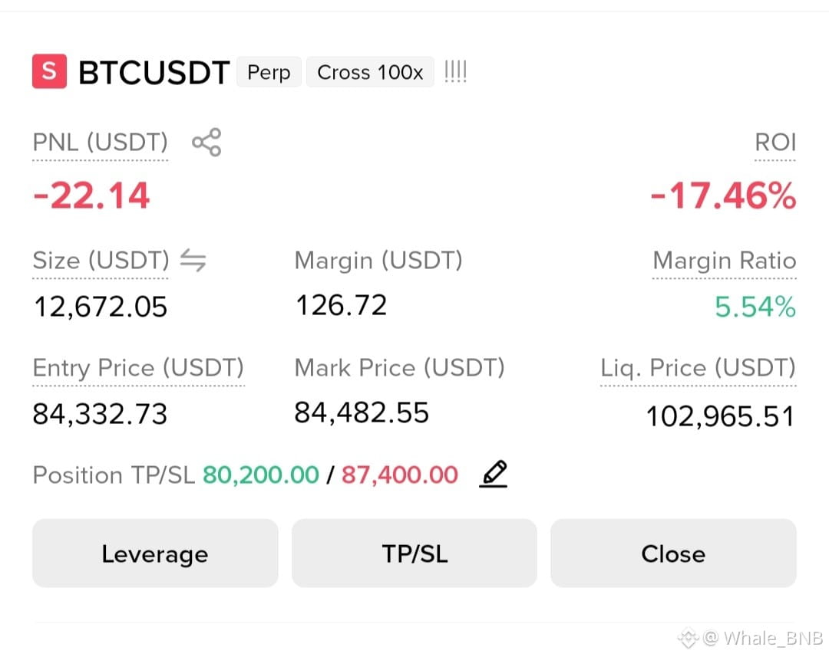Close the BTCUSDT position
Screen dimensions: 829x657
673,554
